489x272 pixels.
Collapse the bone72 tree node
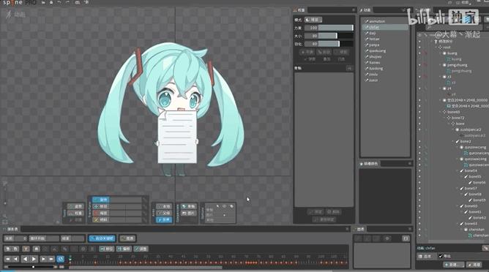tap(445, 118)
